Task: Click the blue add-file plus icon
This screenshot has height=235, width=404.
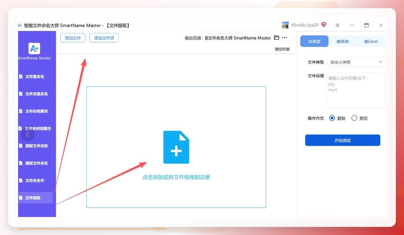Action: (176, 147)
